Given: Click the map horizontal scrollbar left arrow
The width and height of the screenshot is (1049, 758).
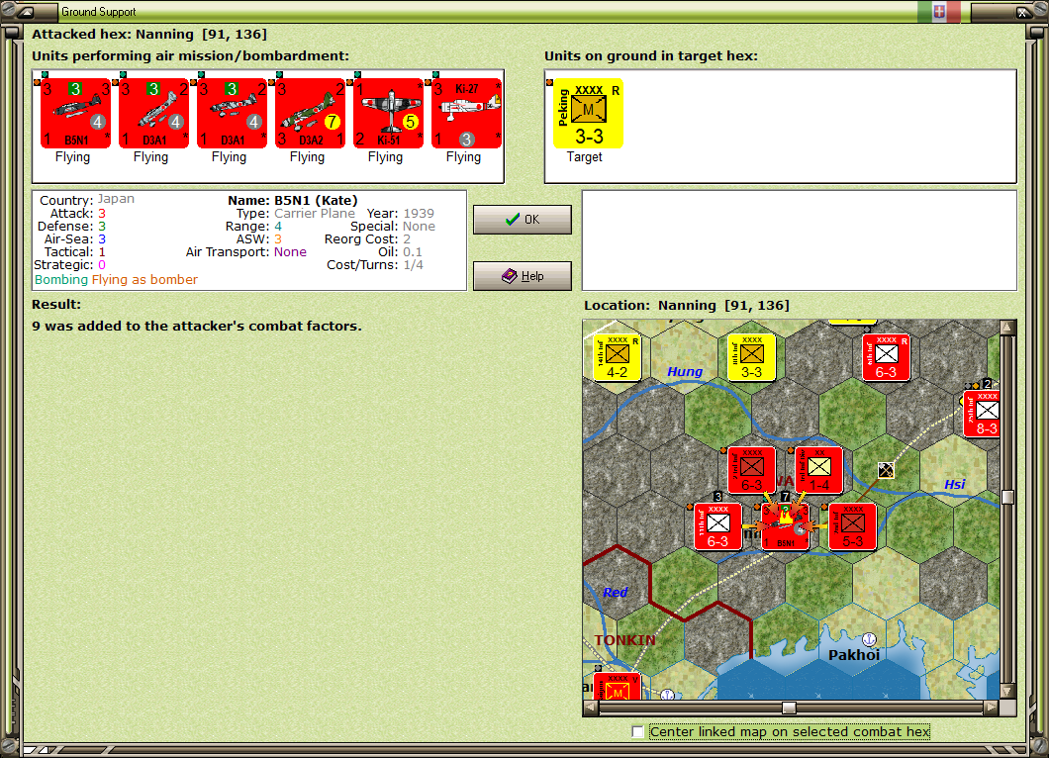Looking at the screenshot, I should pos(591,708).
